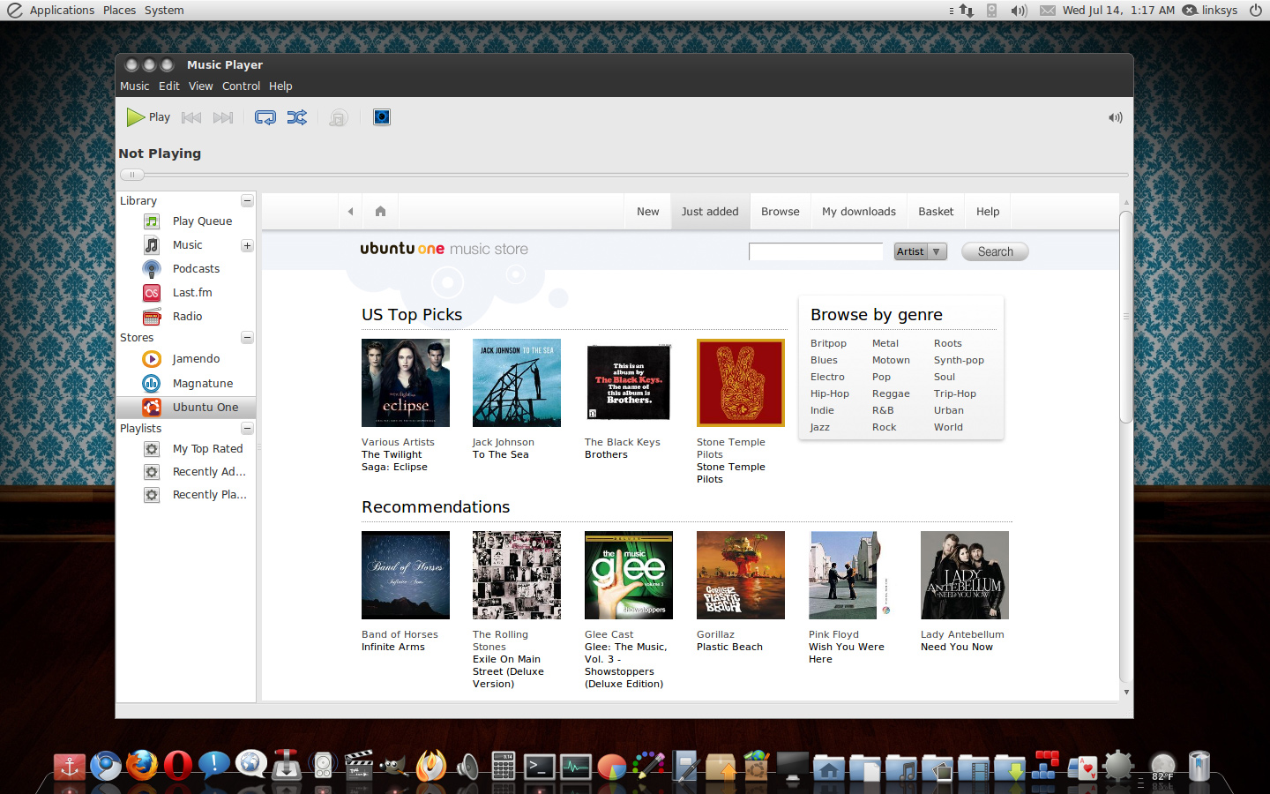The image size is (1270, 794).
Task: Open the Artist search type dropdown
Action: (x=921, y=251)
